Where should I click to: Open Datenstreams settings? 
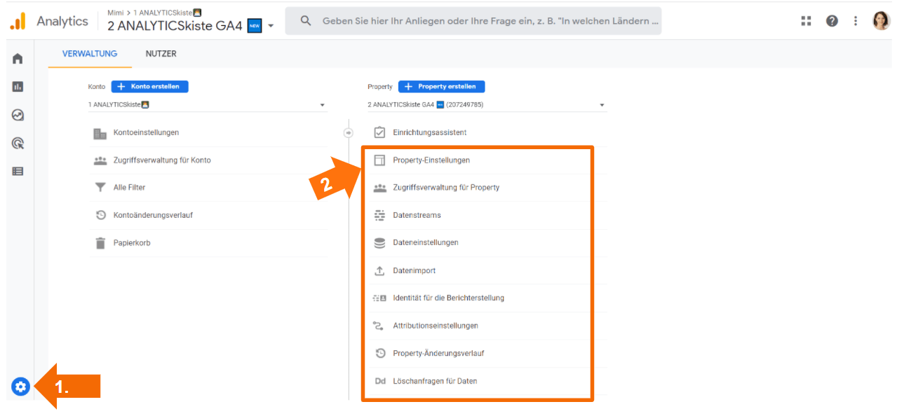coord(417,215)
